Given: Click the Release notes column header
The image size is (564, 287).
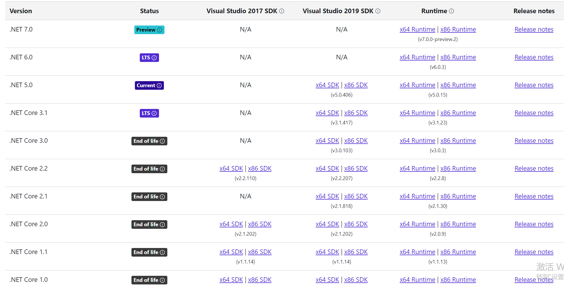Looking at the screenshot, I should click(x=534, y=11).
